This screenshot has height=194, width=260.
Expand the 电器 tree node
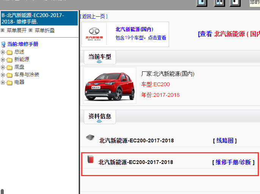[3, 82]
